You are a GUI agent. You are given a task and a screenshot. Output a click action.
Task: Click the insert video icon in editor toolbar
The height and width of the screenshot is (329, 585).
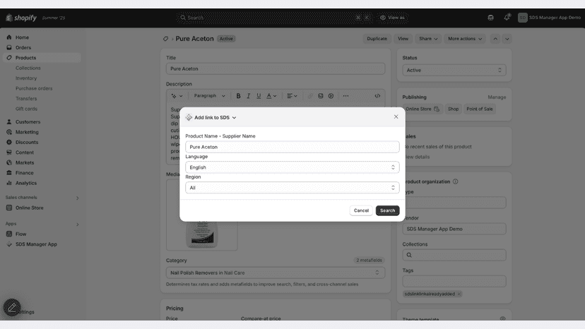point(331,96)
